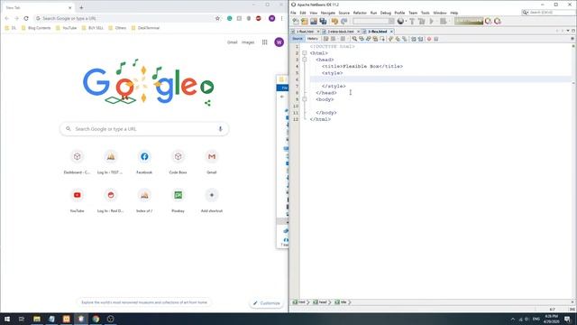
Task: Open the File menu in NetBeans
Action: pos(293,13)
